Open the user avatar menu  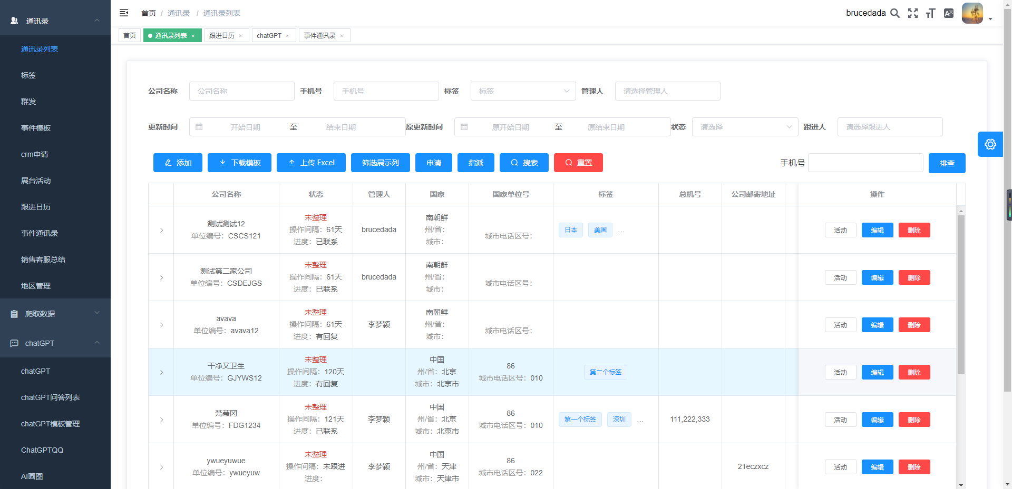tap(972, 13)
